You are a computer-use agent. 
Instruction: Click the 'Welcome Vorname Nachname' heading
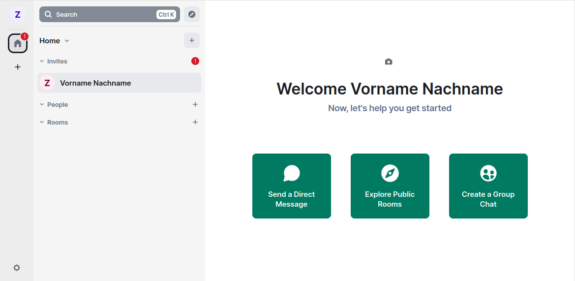(390, 89)
